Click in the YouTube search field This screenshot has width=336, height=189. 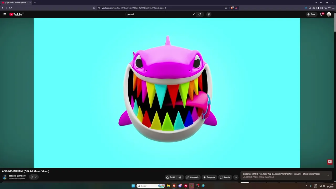(159, 14)
